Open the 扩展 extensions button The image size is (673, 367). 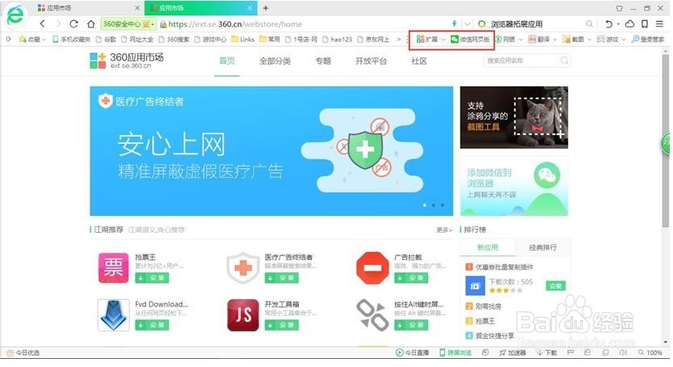point(427,39)
